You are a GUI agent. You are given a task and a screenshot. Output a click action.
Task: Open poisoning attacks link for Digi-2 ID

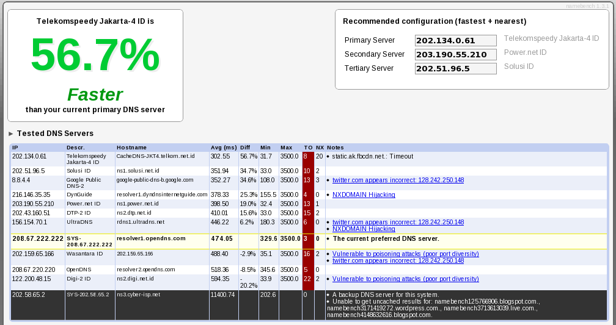click(x=405, y=279)
